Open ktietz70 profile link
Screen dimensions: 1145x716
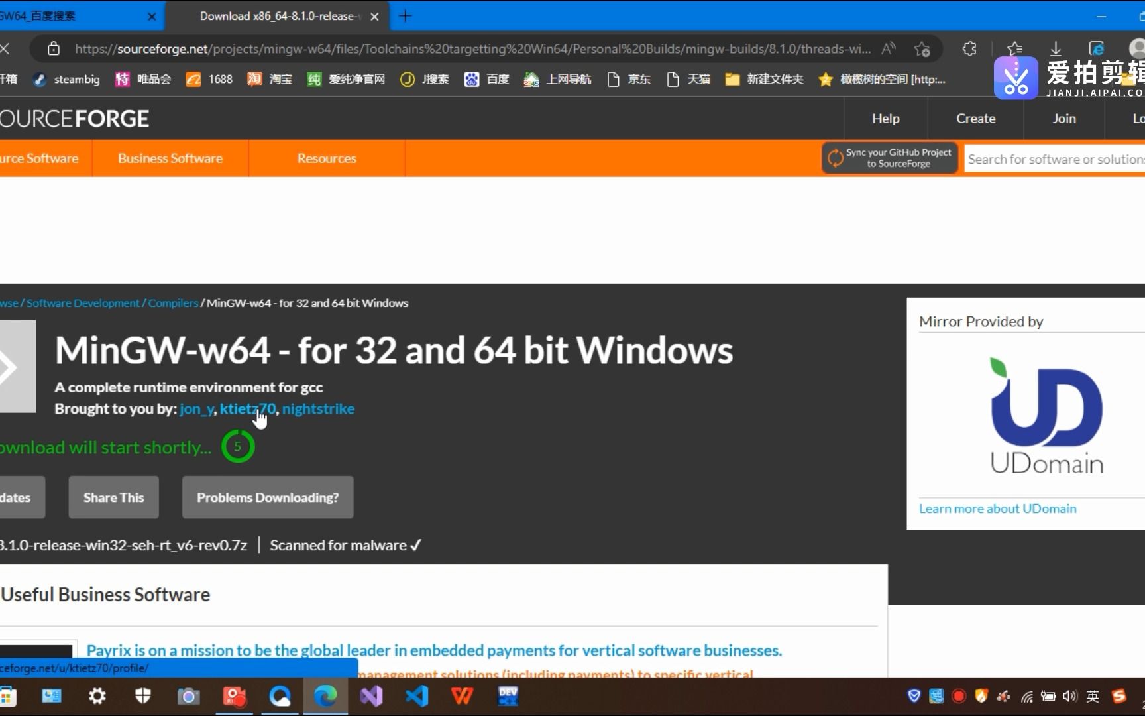coord(247,409)
